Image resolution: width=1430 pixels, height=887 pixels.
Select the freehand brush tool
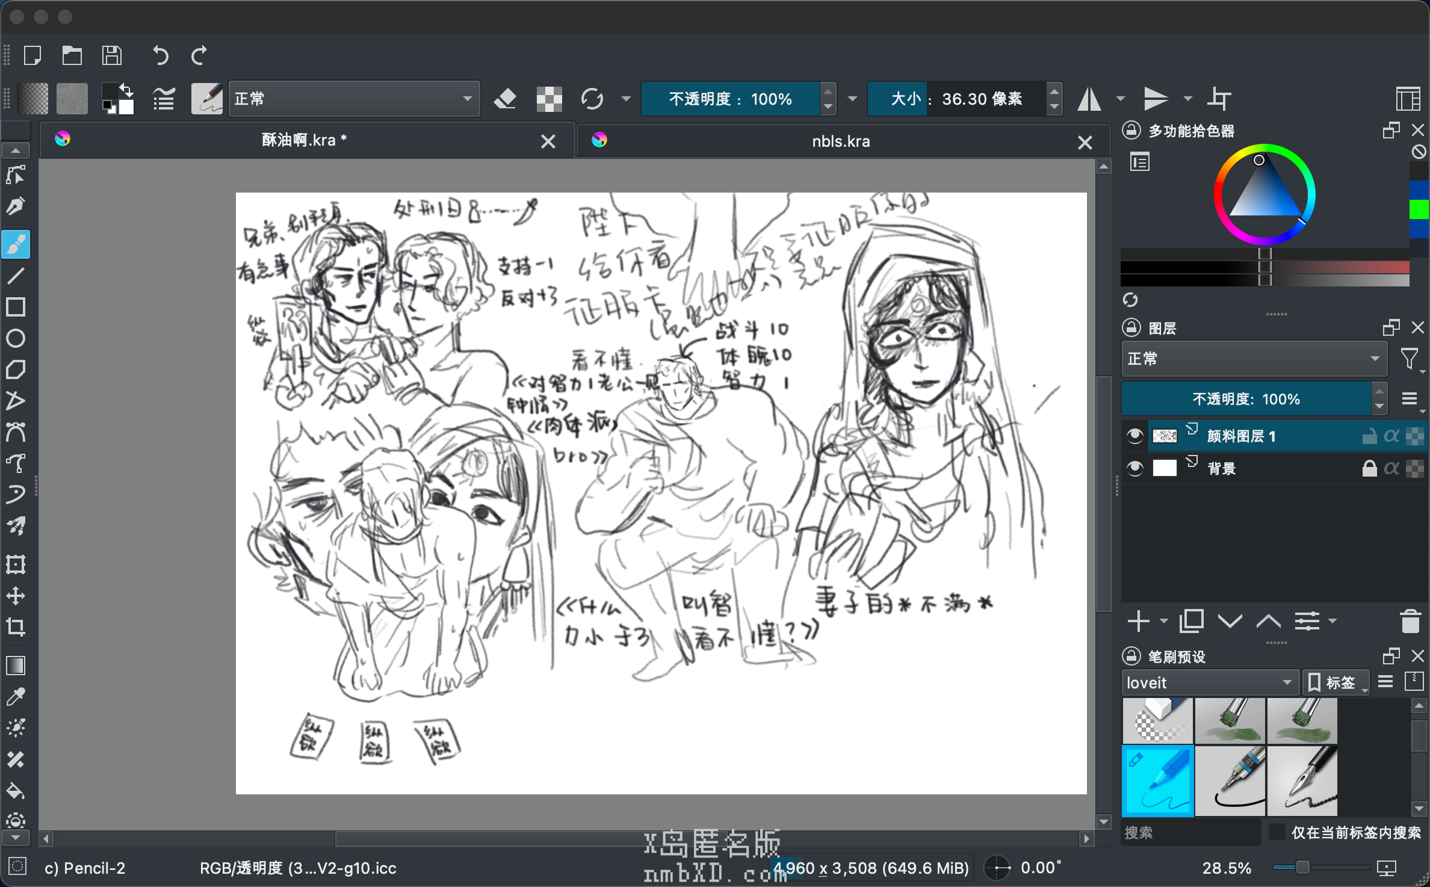[x=16, y=244]
